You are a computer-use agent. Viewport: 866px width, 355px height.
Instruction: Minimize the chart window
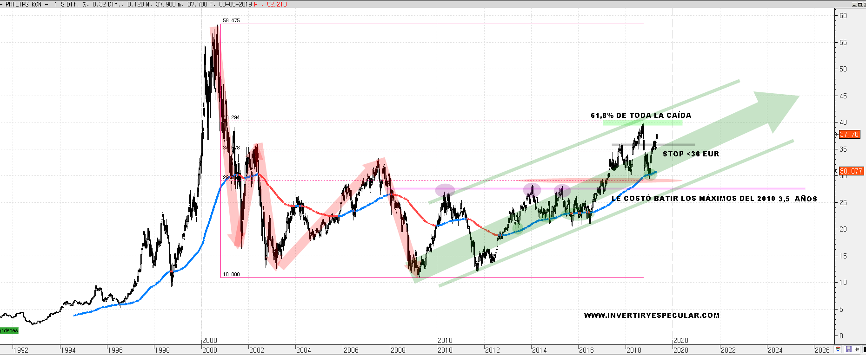point(854,5)
